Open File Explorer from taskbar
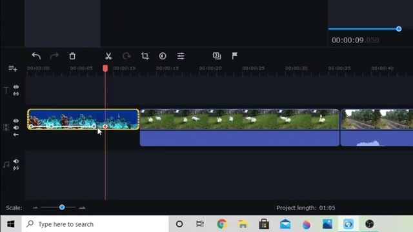The width and height of the screenshot is (413, 232). (243, 224)
